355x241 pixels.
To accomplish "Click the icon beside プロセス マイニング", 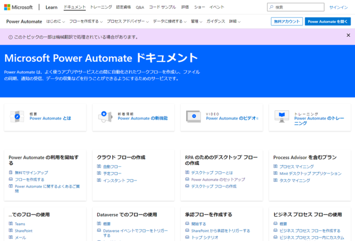I will (276, 167).
